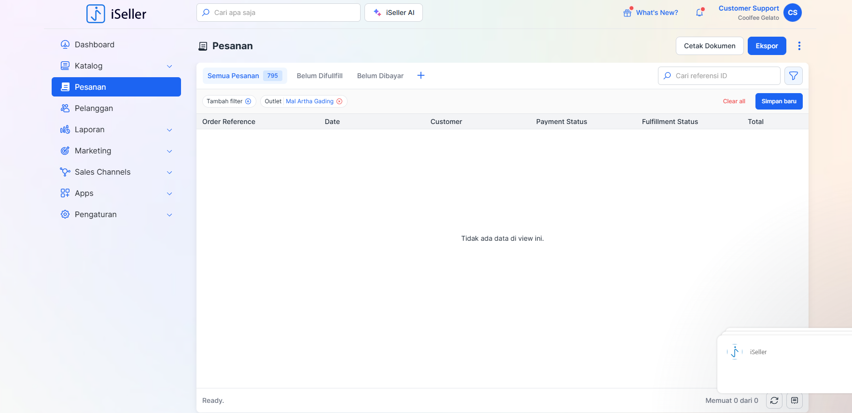Add a new view with plus icon
Image resolution: width=852 pixels, height=413 pixels.
click(421, 76)
